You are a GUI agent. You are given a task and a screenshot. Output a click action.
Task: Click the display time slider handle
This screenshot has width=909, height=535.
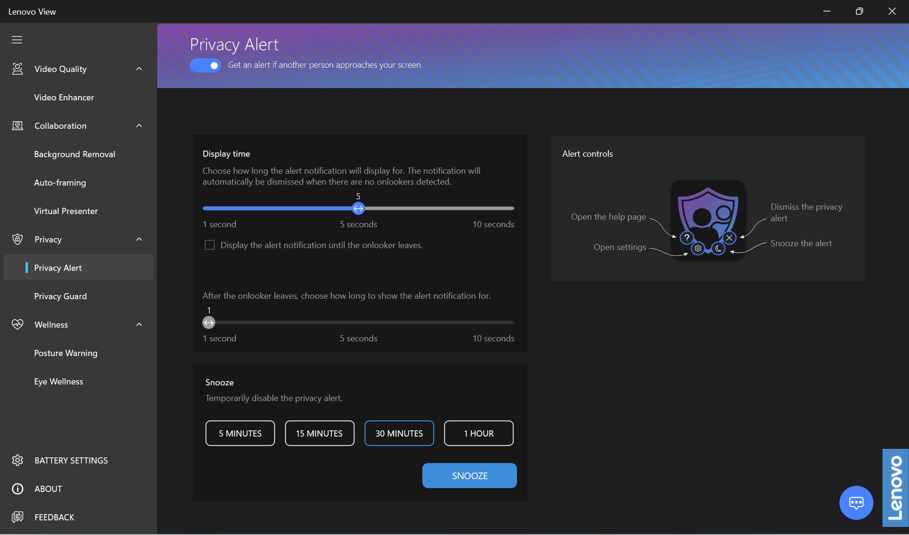coord(358,208)
